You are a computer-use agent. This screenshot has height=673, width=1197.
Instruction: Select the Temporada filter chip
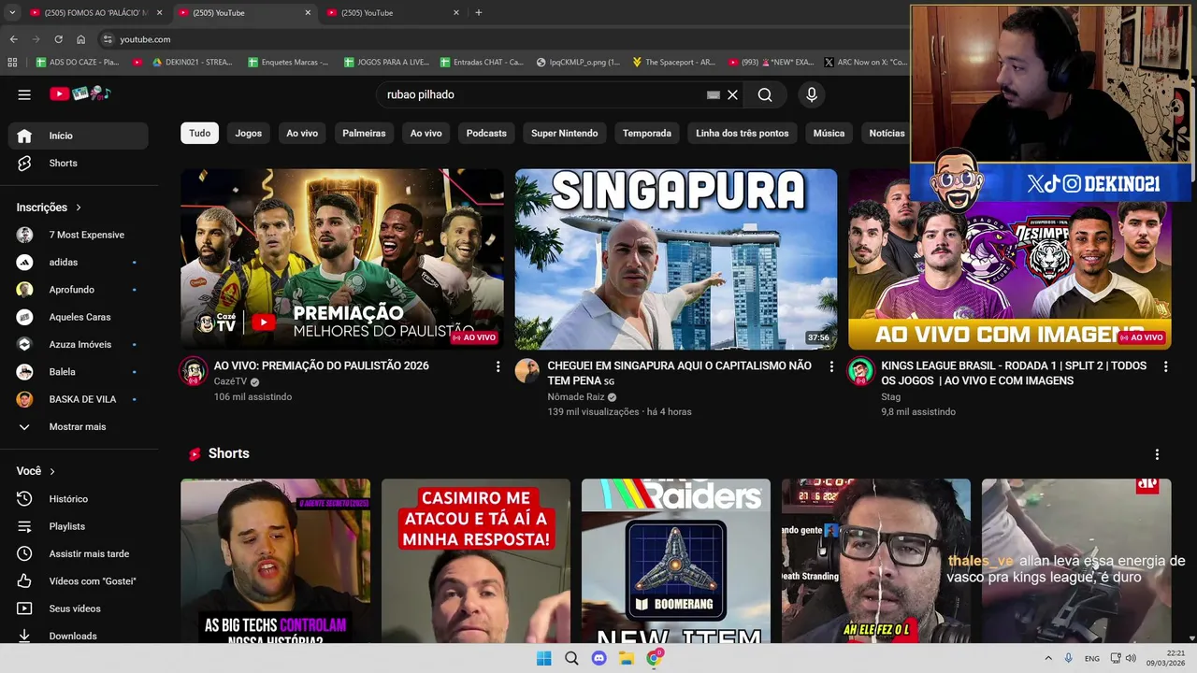[647, 133]
